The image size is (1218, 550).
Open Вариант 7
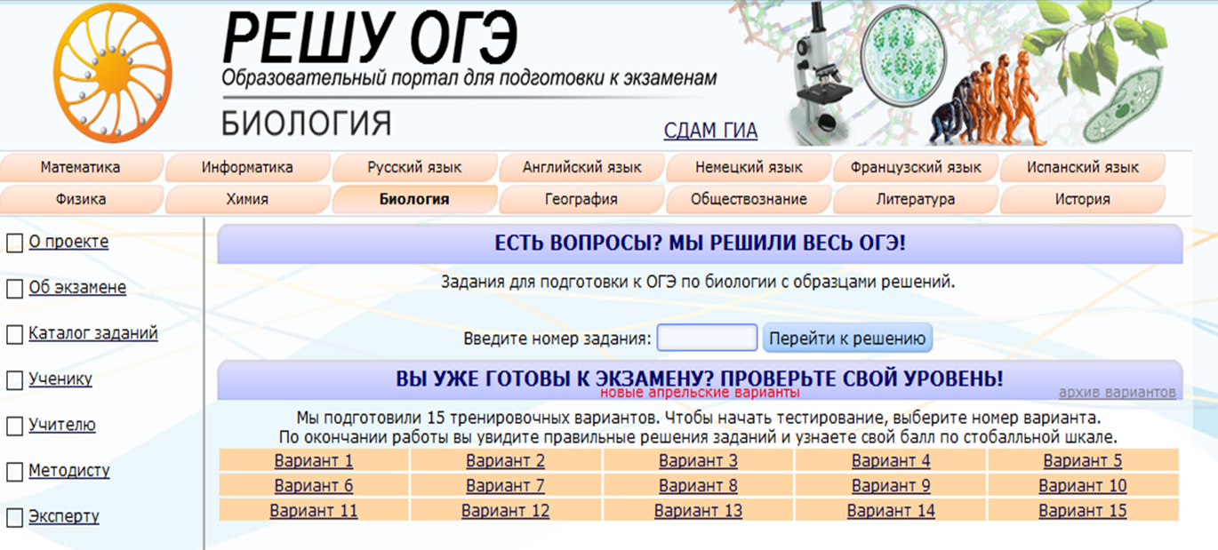[x=506, y=485]
